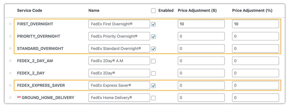Edit the FEDEX_2_DAY row name field
289x108 pixels.
pos(119,73)
